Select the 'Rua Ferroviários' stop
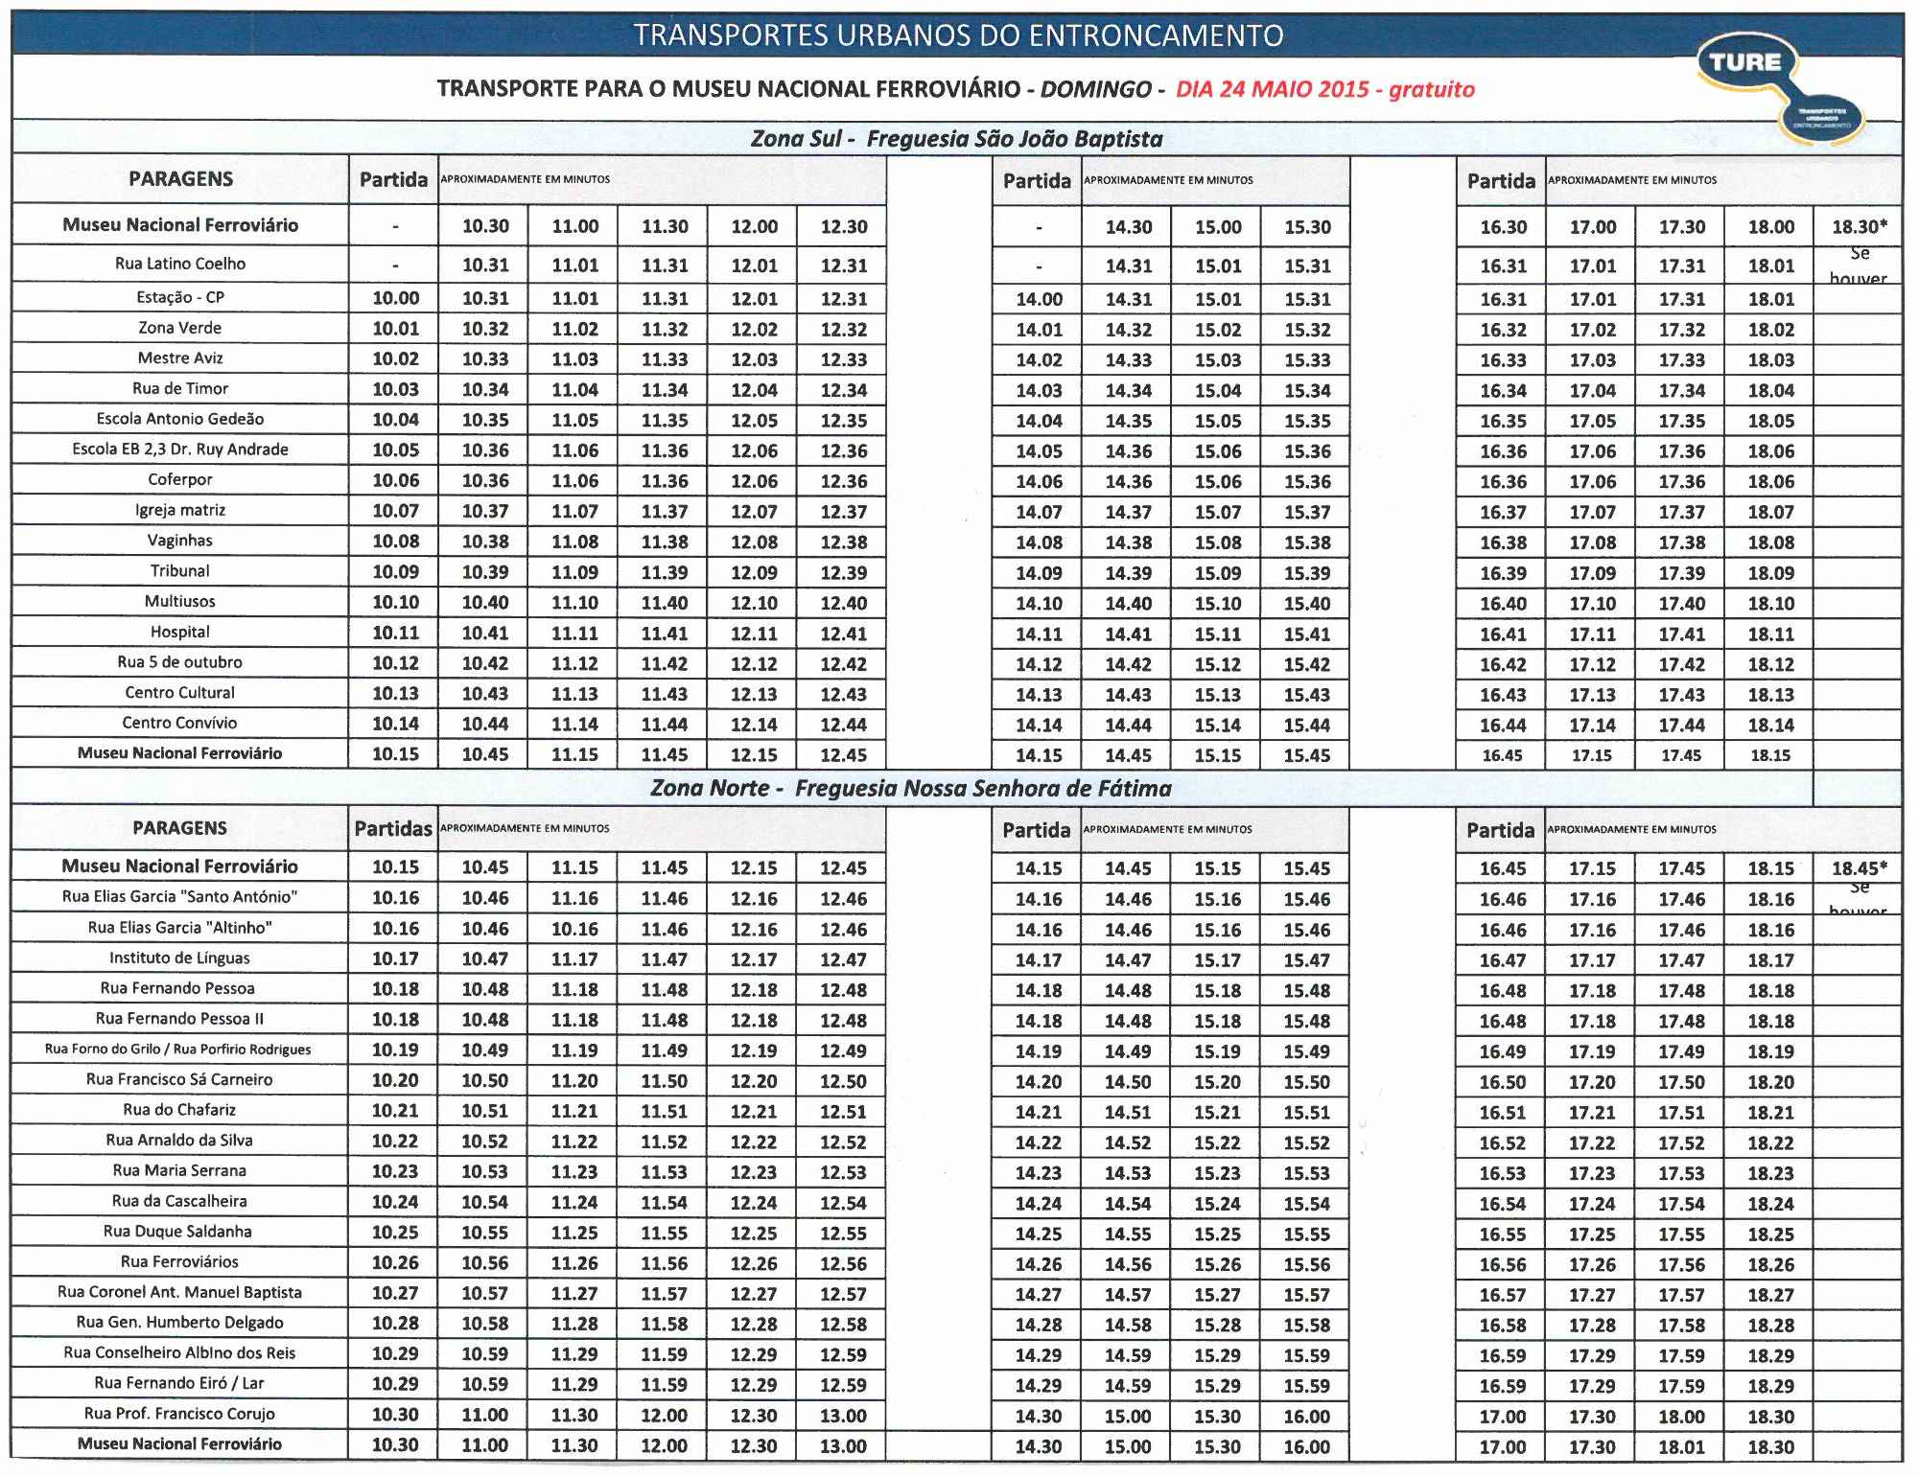This screenshot has height=1477, width=1919. point(180,1262)
